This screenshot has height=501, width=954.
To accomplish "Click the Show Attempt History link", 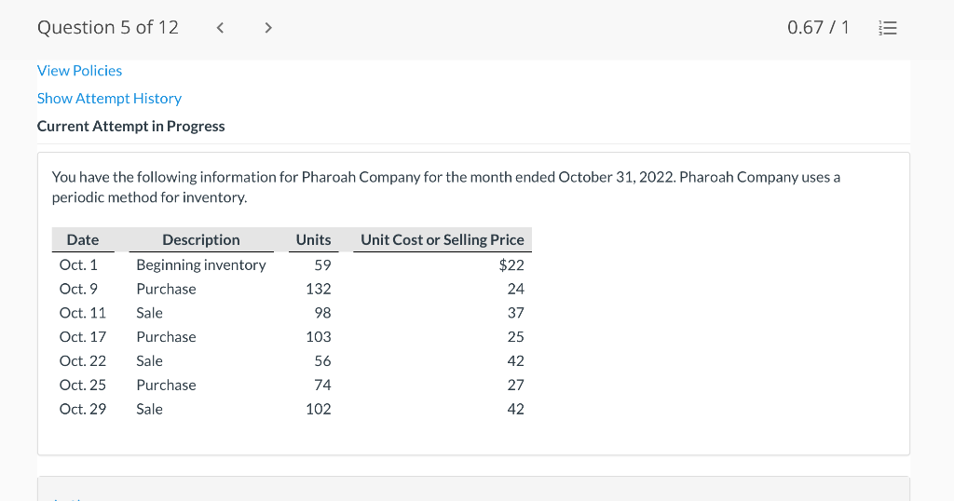I will pyautogui.click(x=109, y=99).
